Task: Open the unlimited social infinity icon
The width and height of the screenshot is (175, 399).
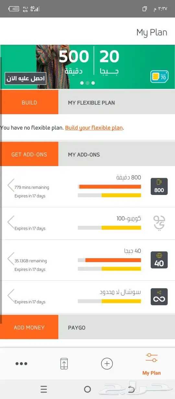Action: click(x=159, y=296)
